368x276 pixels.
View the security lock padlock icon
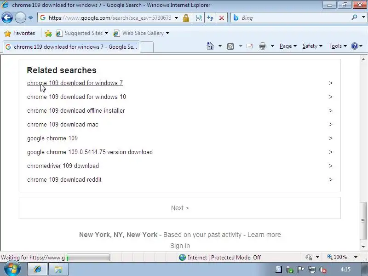[x=186, y=18]
